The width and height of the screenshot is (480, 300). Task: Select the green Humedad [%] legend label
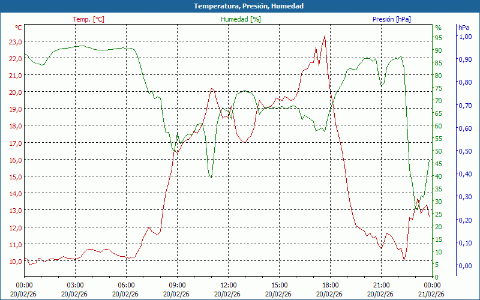pos(241,19)
